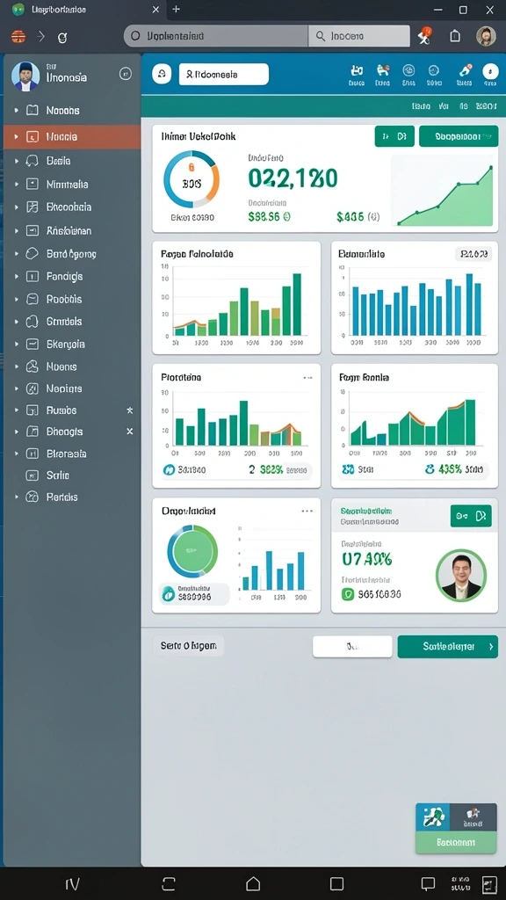Click the Serte O Ifagem button

click(x=188, y=646)
